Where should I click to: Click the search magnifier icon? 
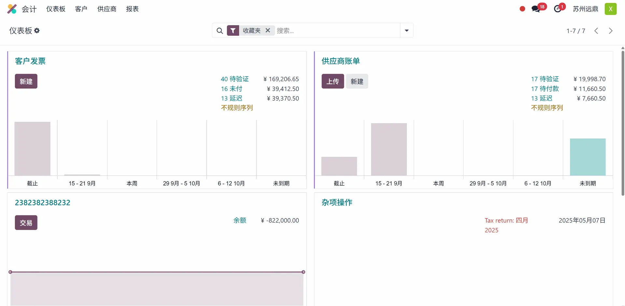coord(220,31)
